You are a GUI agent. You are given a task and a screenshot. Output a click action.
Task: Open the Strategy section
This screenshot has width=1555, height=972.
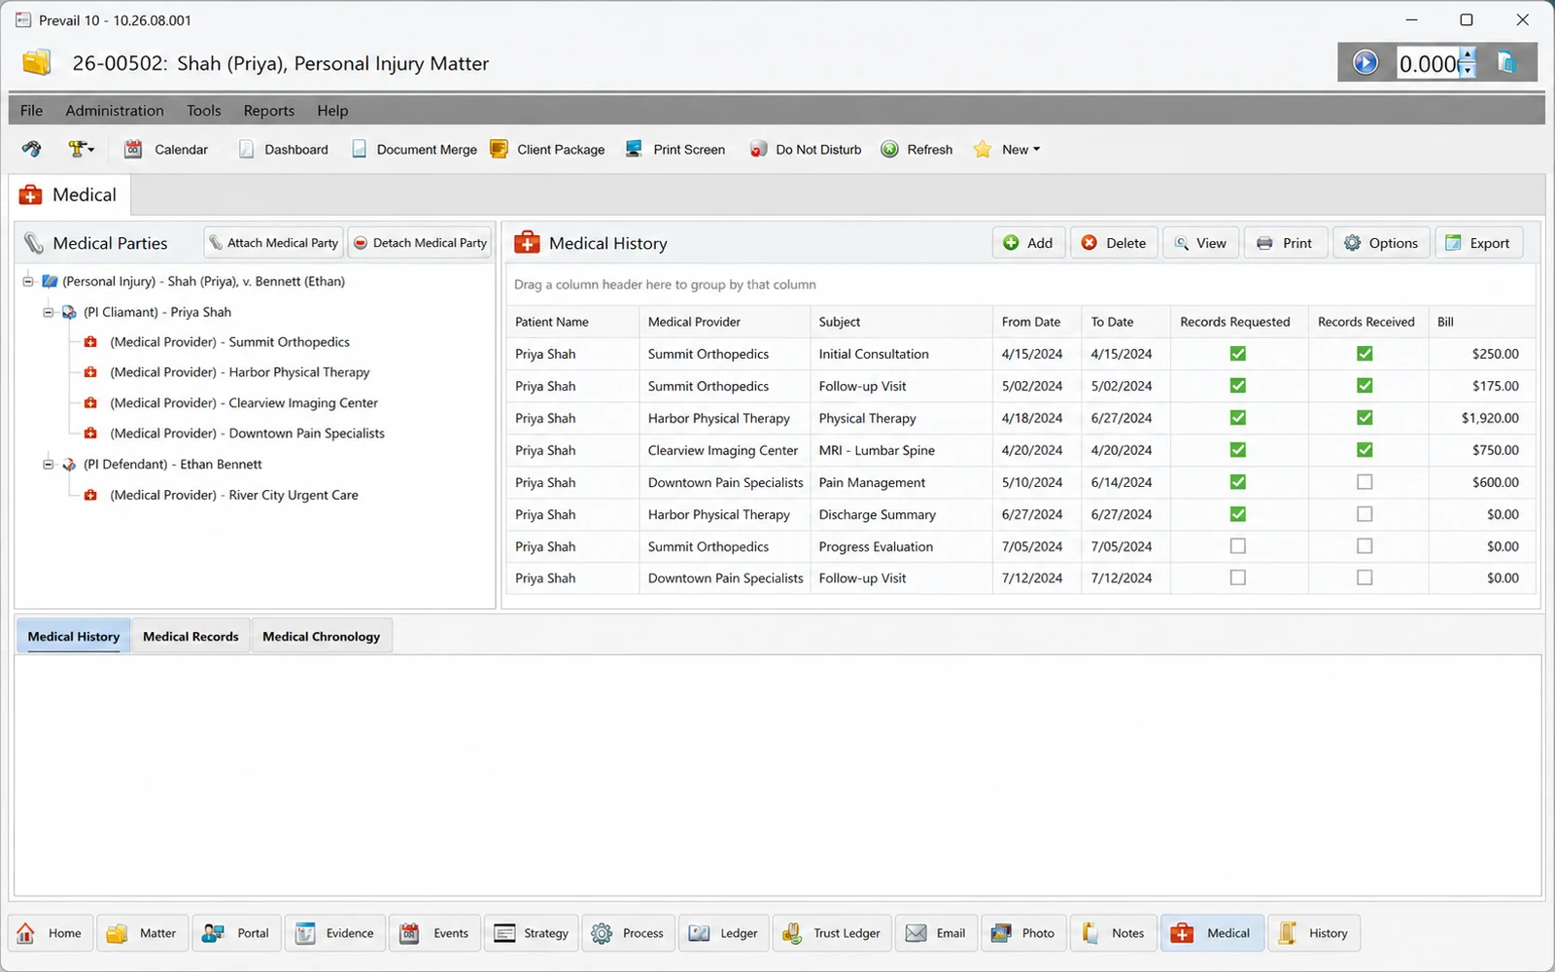tap(532, 933)
